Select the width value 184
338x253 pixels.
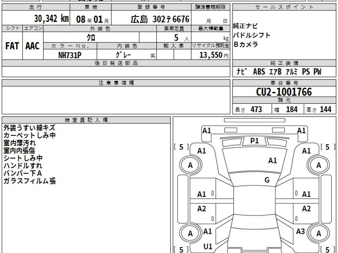(x=292, y=109)
